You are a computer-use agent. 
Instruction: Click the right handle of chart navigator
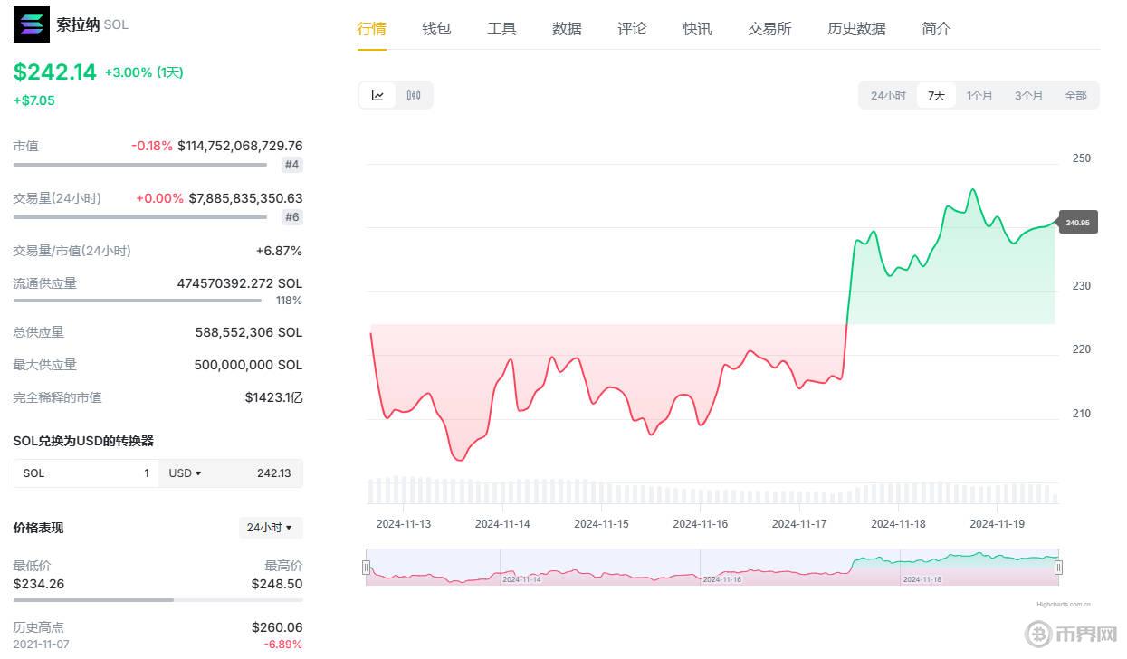coord(1058,568)
